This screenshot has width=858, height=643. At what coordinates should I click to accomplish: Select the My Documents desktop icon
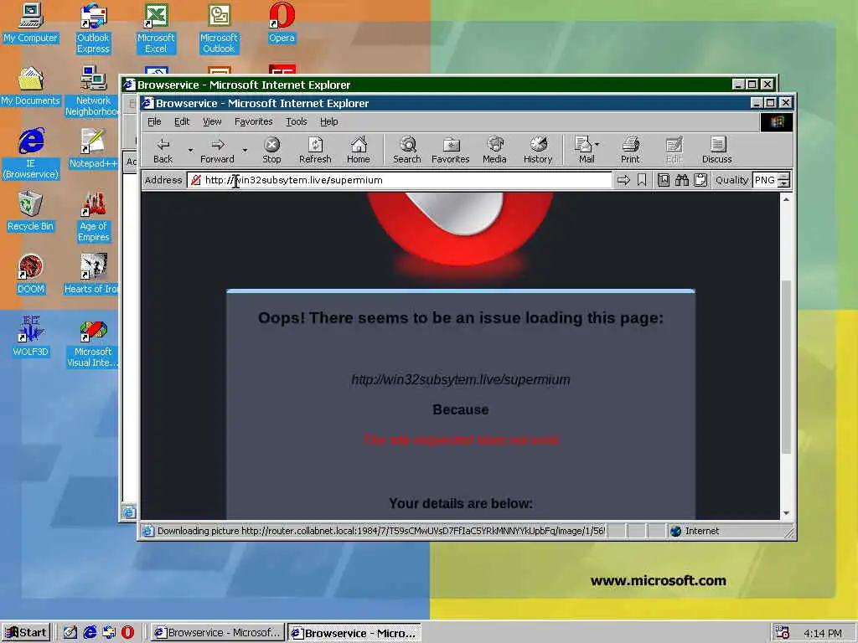click(31, 86)
